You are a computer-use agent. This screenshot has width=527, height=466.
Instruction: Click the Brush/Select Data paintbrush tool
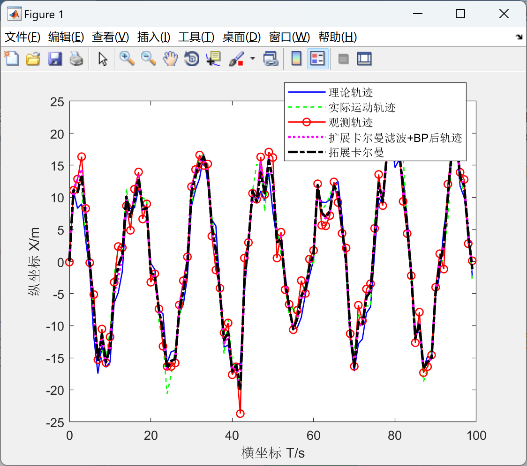[x=237, y=59]
